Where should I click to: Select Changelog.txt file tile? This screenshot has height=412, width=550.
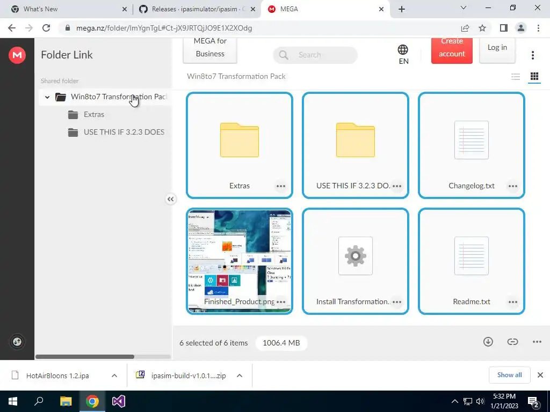coord(472,145)
